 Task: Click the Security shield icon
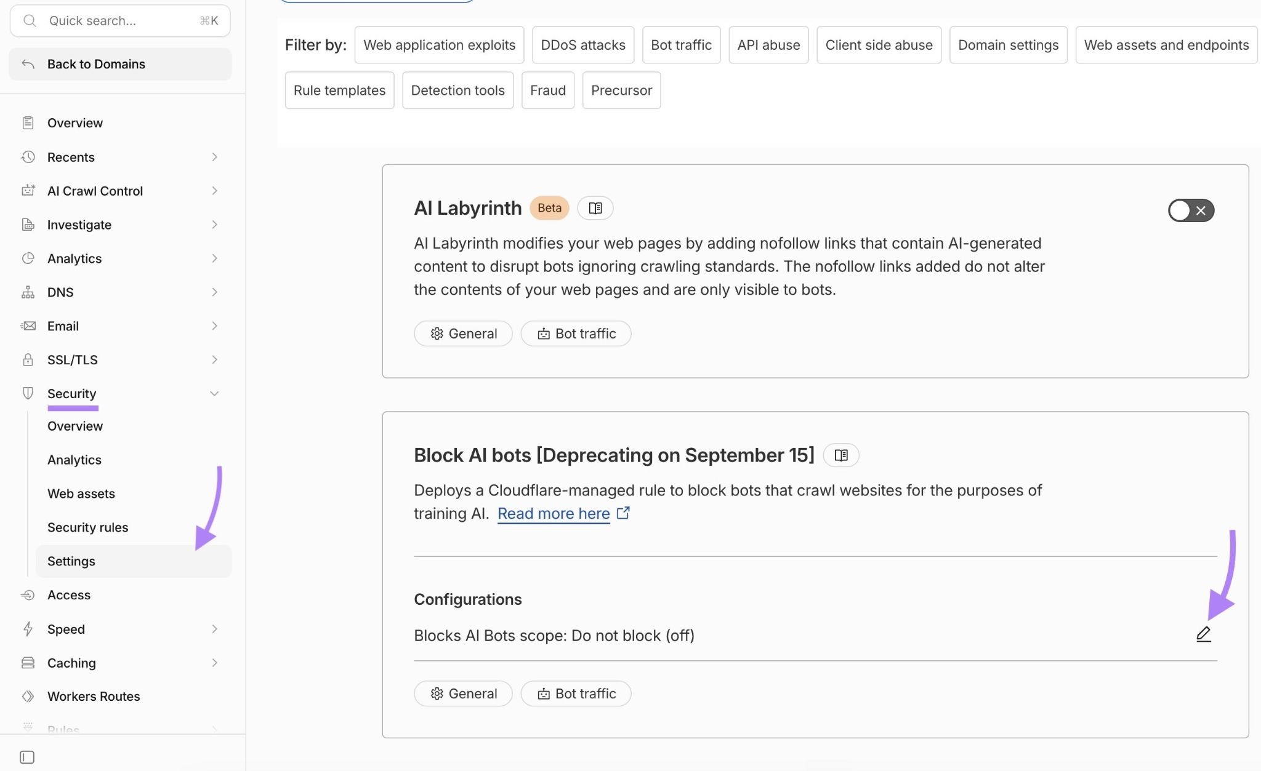(x=28, y=393)
